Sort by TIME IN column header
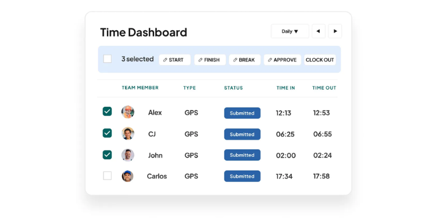This screenshot has width=436, height=218. pos(286,88)
